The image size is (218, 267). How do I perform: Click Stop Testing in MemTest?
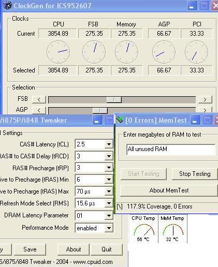[195, 174]
